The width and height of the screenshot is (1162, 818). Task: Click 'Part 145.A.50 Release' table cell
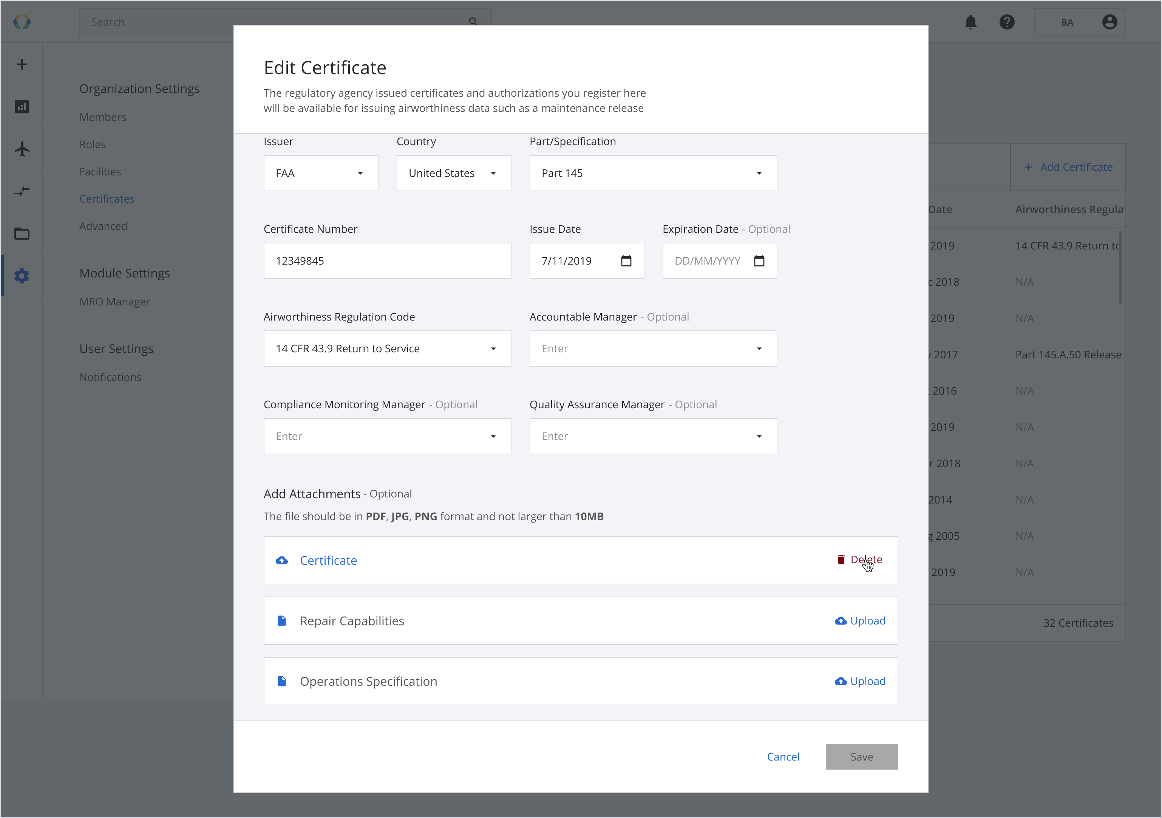pos(1068,355)
